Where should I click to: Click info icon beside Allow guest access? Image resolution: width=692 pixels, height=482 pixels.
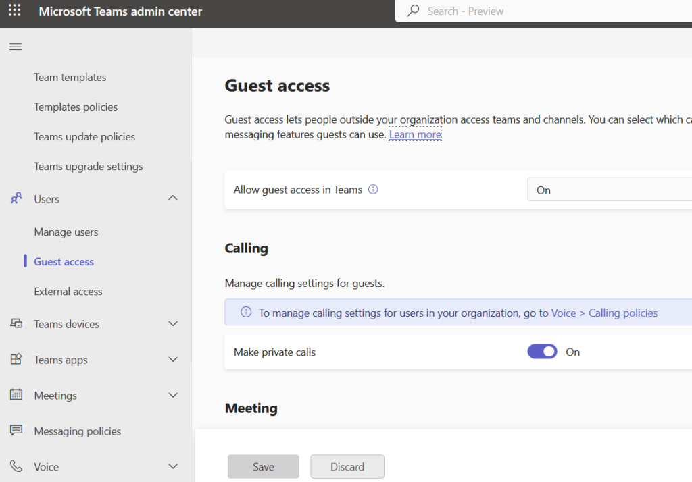click(373, 190)
